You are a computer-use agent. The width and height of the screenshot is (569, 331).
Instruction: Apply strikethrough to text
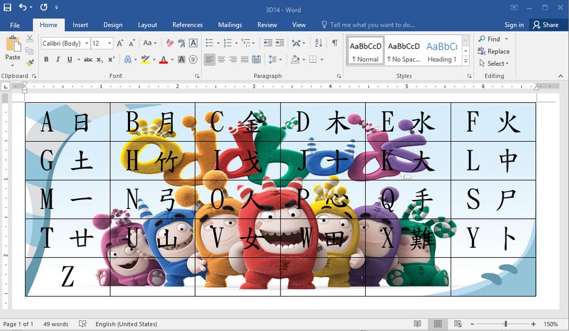coord(88,59)
